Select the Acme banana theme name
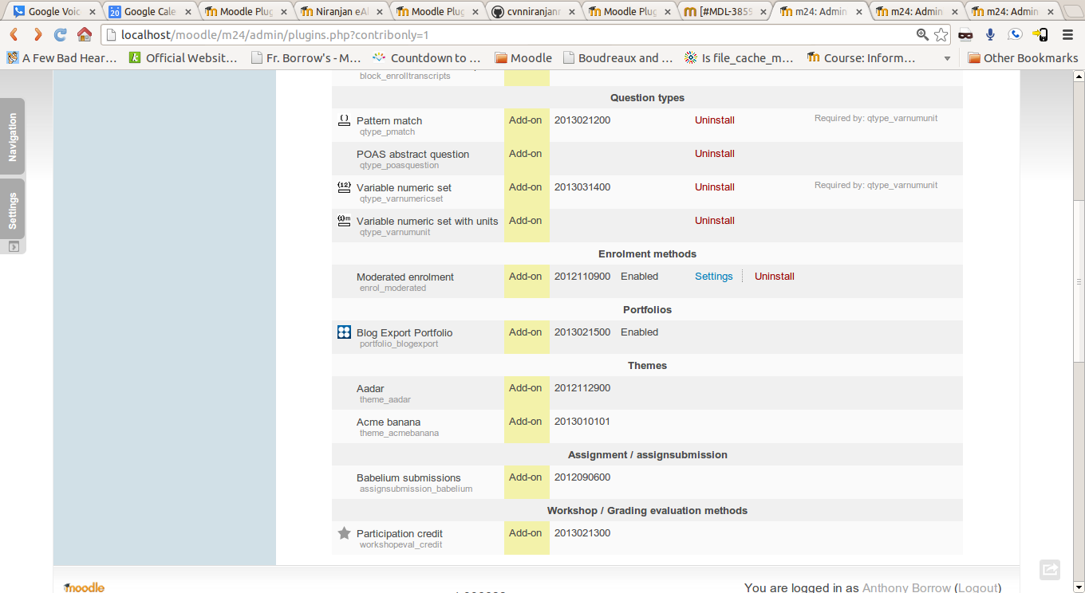Image resolution: width=1085 pixels, height=593 pixels. click(x=389, y=422)
